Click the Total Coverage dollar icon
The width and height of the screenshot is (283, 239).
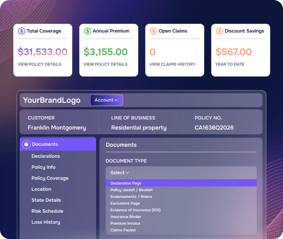pyautogui.click(x=22, y=31)
